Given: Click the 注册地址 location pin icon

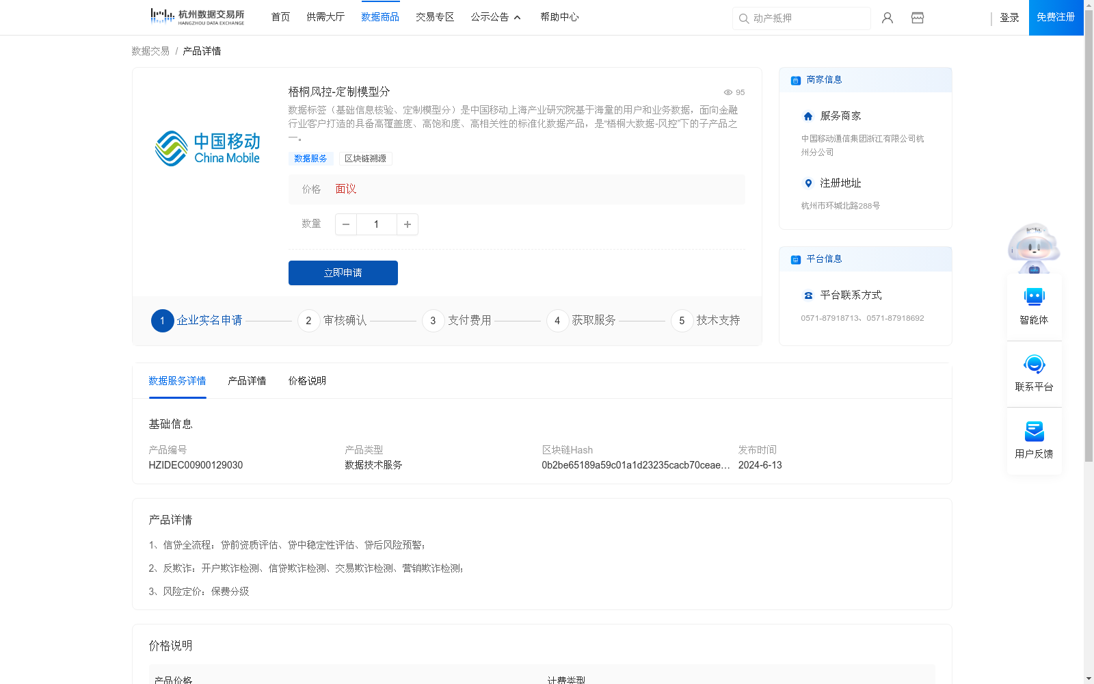Looking at the screenshot, I should [x=808, y=183].
